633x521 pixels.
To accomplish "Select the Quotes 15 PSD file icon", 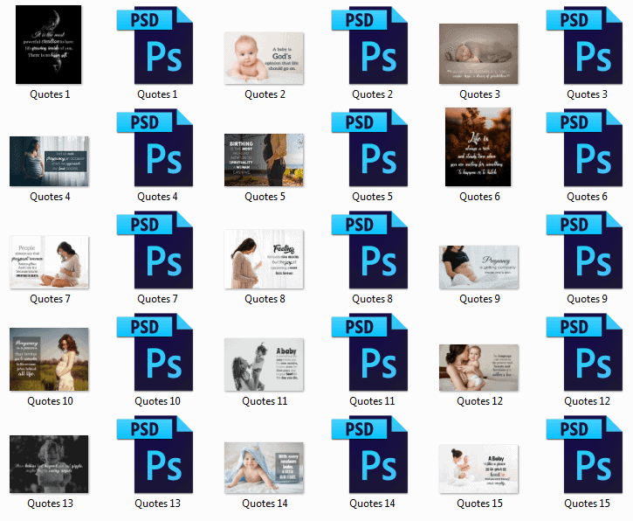I will tap(585, 454).
